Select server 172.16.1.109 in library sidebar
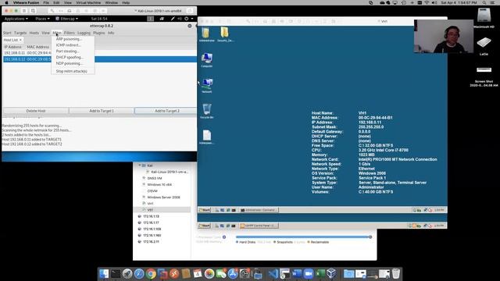The width and height of the screenshot is (500, 281). (152, 229)
